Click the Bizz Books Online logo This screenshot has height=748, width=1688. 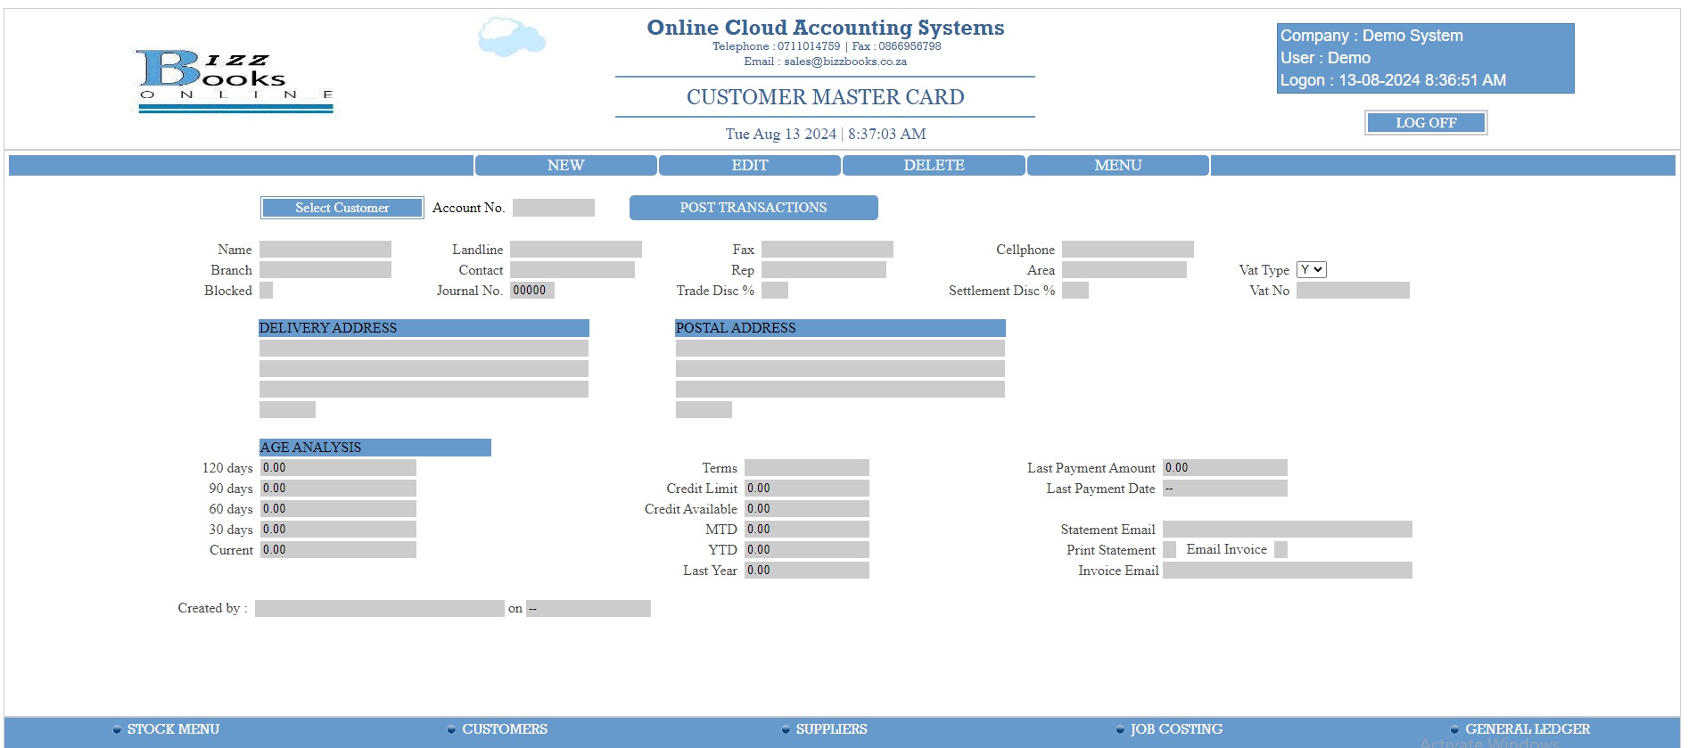235,80
